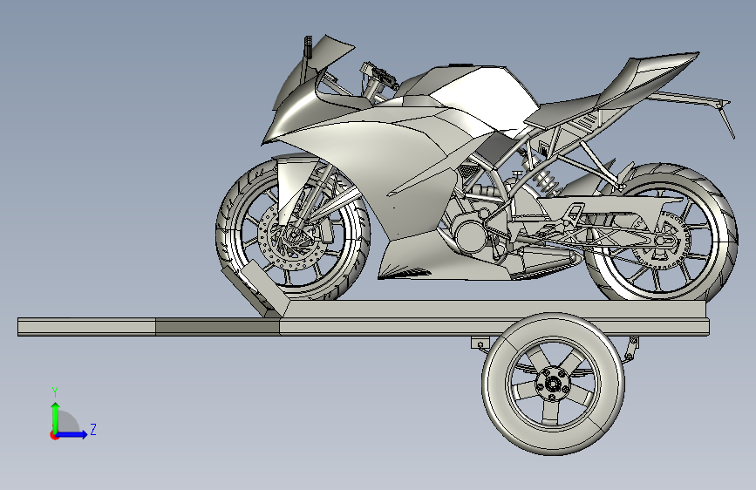Viewport: 756px width, 490px height.
Task: Select the rear wheel chain sprocket
Action: point(661,242)
